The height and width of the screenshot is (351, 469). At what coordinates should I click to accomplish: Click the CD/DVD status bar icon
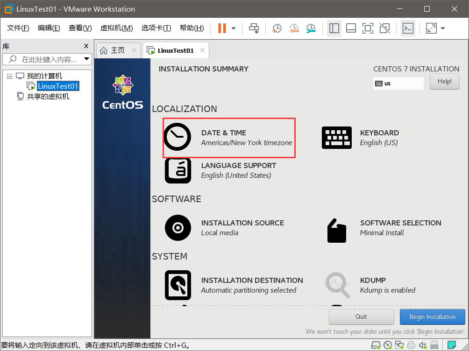388,345
